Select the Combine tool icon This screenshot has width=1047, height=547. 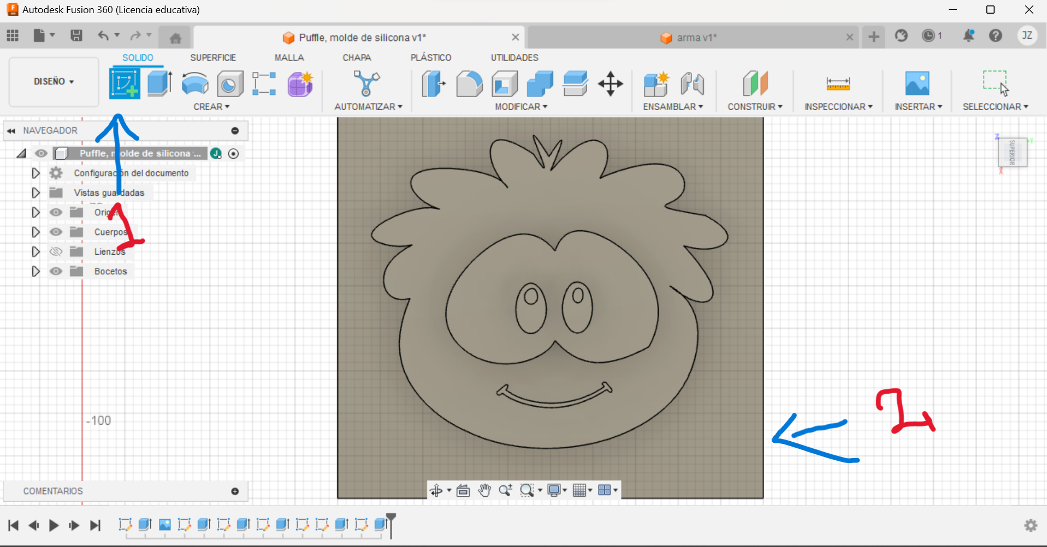tap(540, 84)
